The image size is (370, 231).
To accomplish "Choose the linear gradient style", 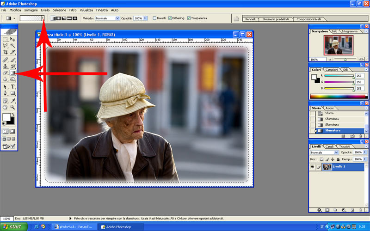I will 53,18.
